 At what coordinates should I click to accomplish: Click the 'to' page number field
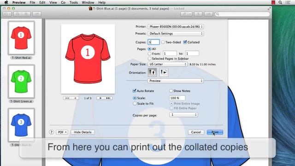(192, 53)
